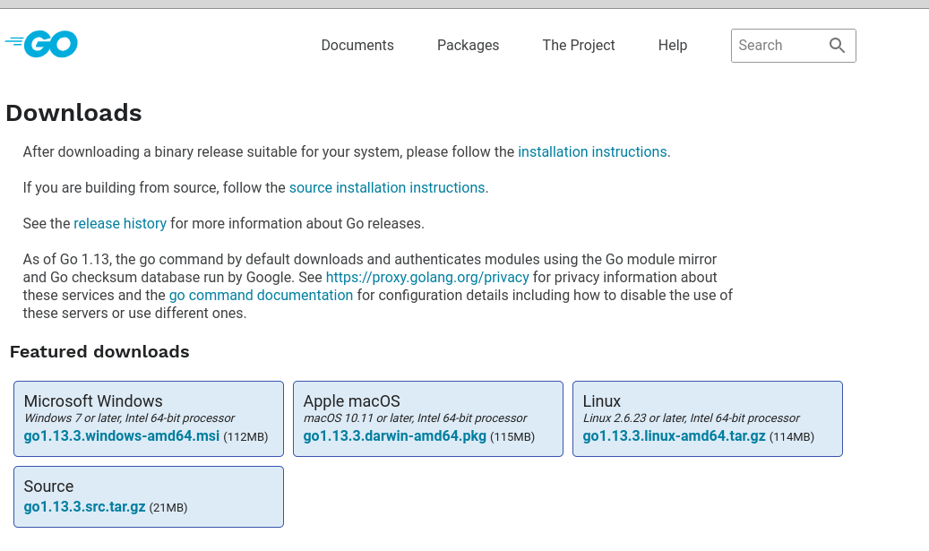Download go1.13.3.darwin-amd64.pkg
Screen dimensions: 929x551
click(394, 436)
